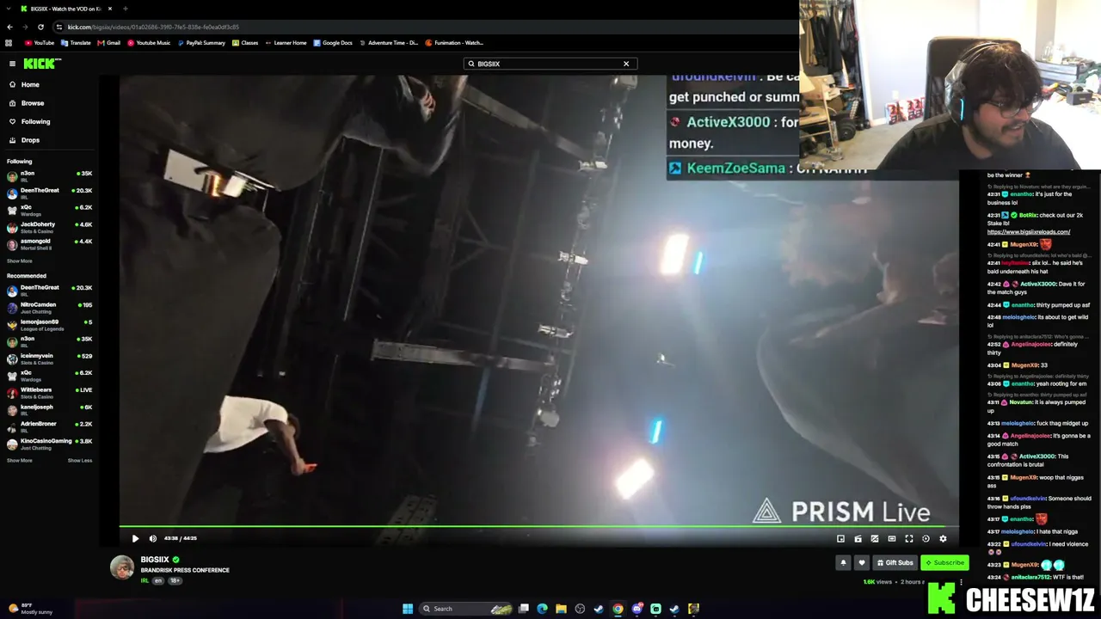Screen dimensions: 1101x619
Task: Reload the browser page
Action: tap(40, 27)
